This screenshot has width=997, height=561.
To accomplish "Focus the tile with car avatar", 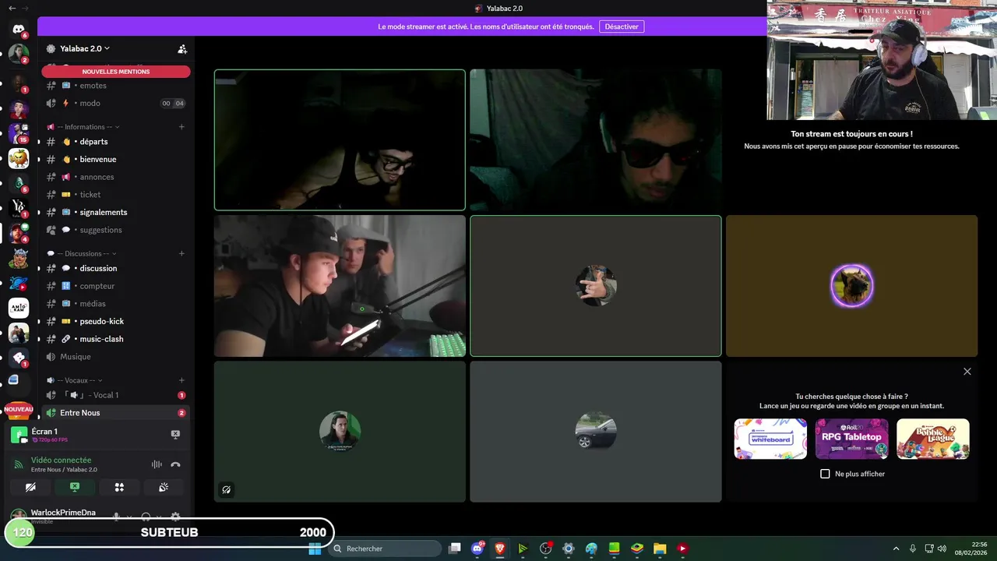I will (x=596, y=432).
